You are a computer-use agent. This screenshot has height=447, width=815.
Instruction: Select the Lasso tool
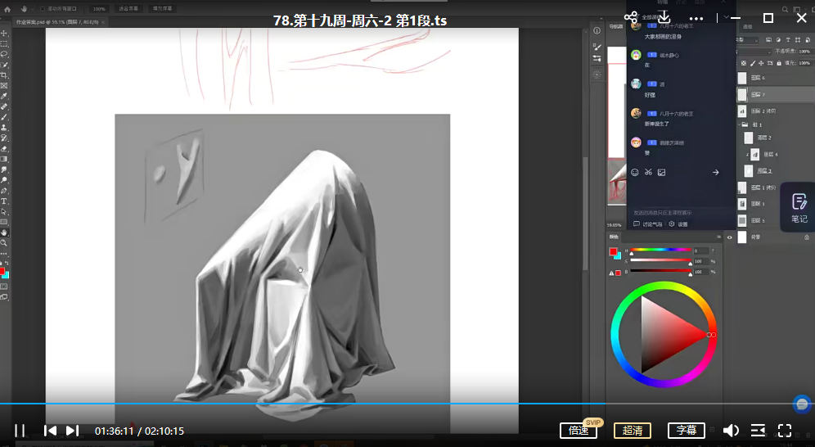pyautogui.click(x=3, y=54)
